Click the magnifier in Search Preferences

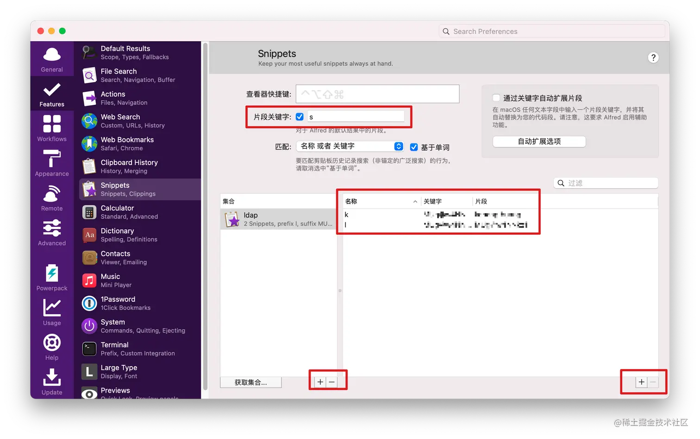click(x=446, y=32)
